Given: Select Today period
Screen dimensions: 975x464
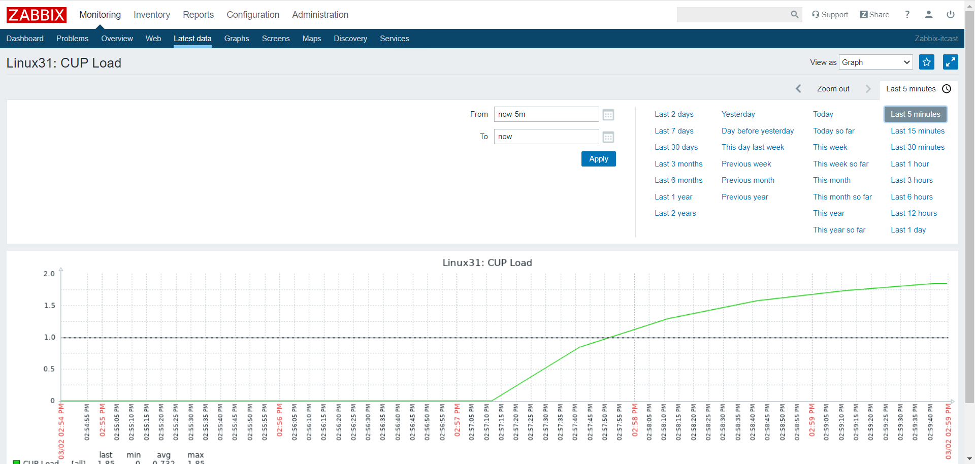Looking at the screenshot, I should 823,114.
